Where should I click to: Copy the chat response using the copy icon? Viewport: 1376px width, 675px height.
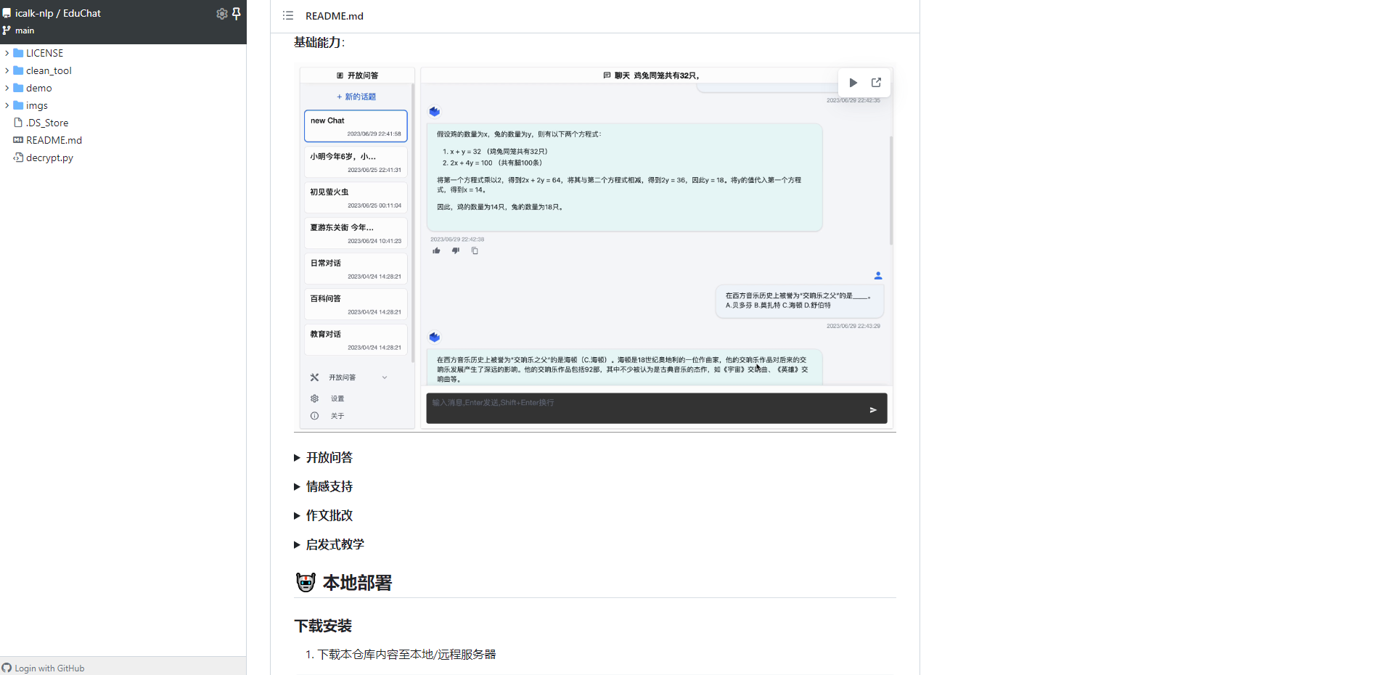point(475,250)
